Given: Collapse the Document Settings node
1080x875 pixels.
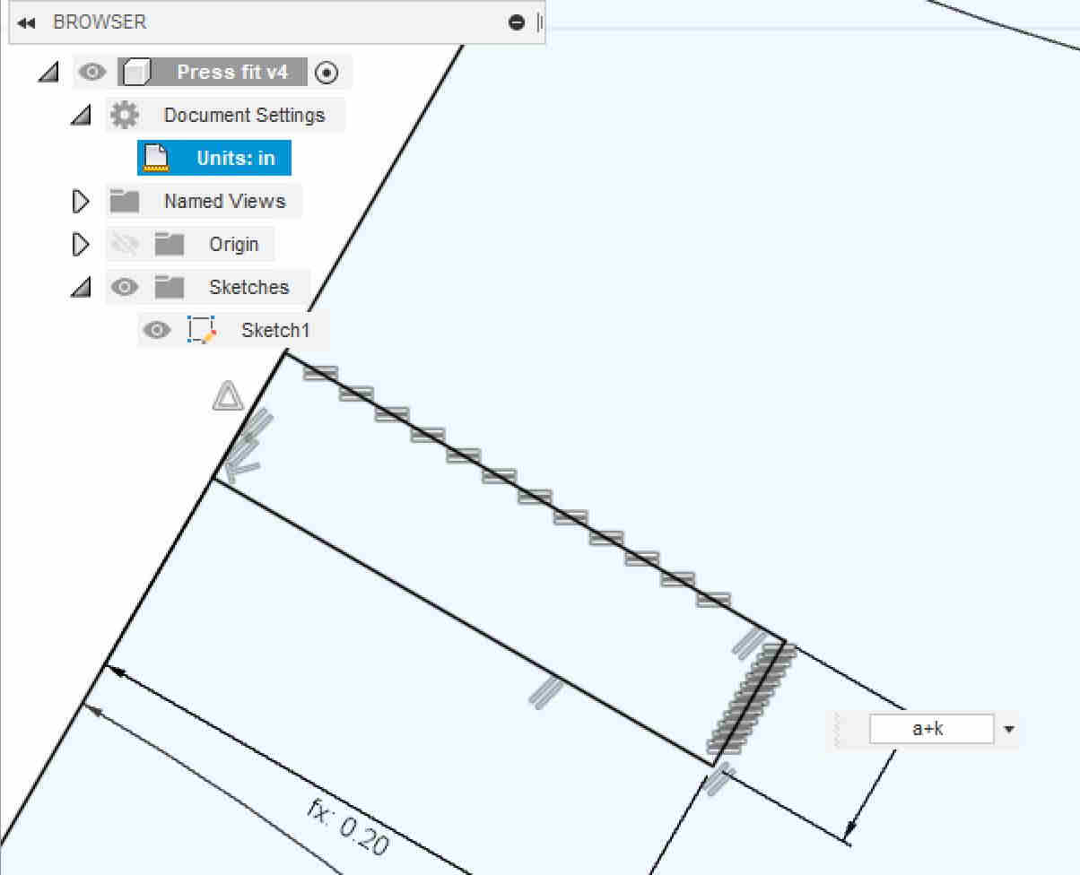Looking at the screenshot, I should pyautogui.click(x=81, y=115).
